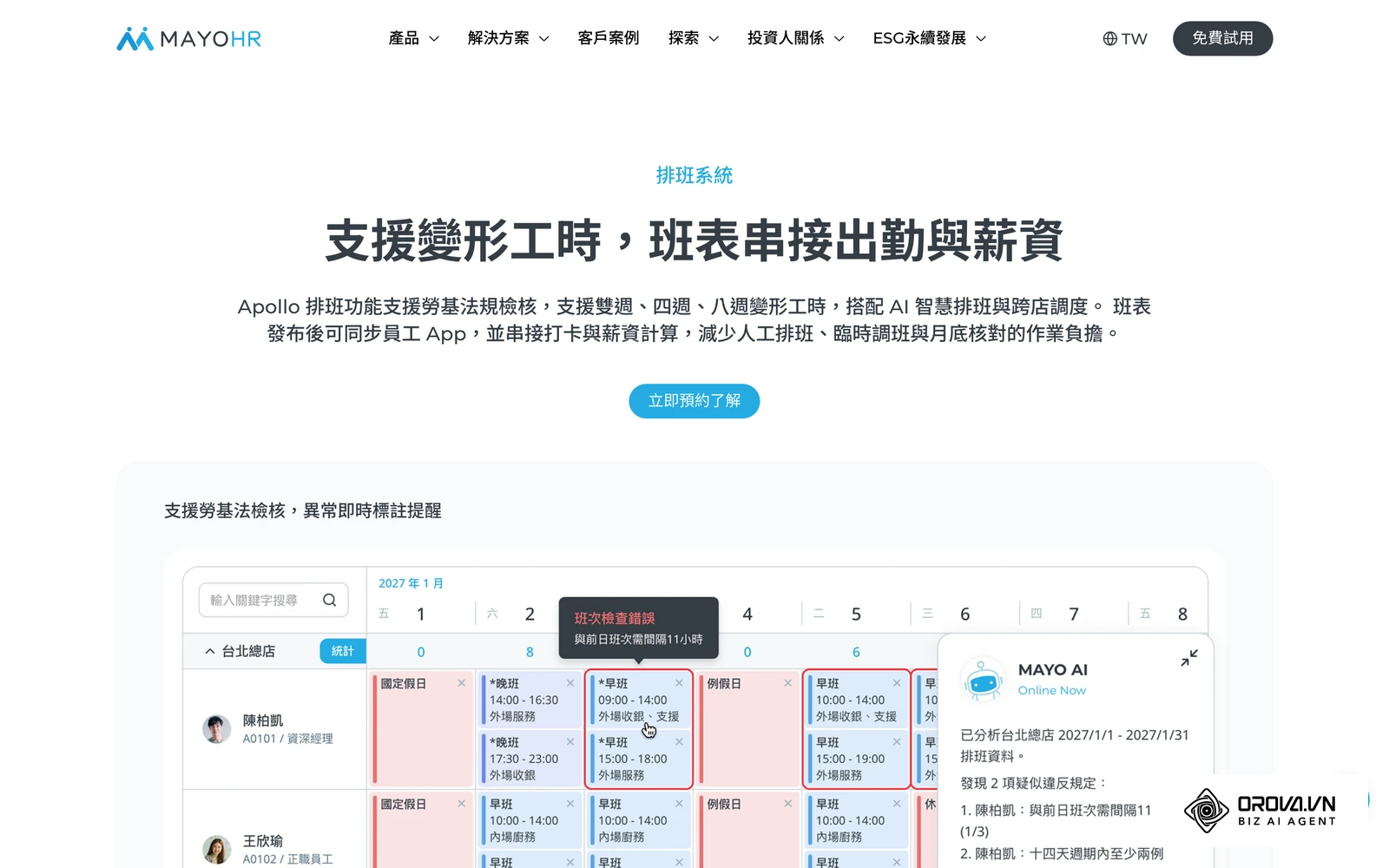This screenshot has height=868, width=1389.
Task: Remove 王欣瑜's 國定假日 card
Action: tap(461, 804)
